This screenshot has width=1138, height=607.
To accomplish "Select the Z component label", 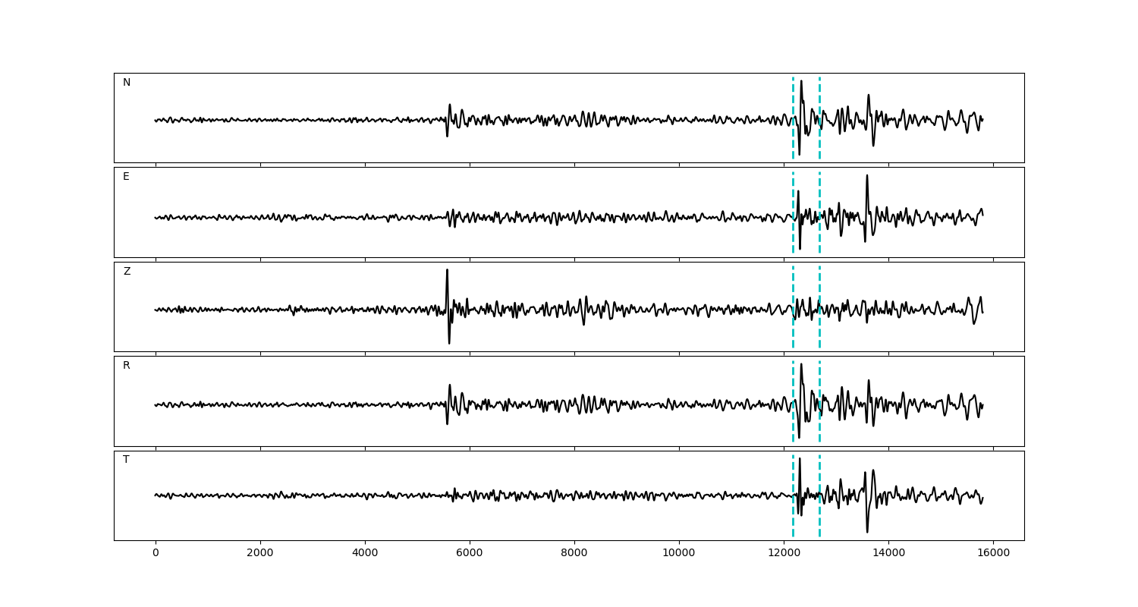I will 127,272.
